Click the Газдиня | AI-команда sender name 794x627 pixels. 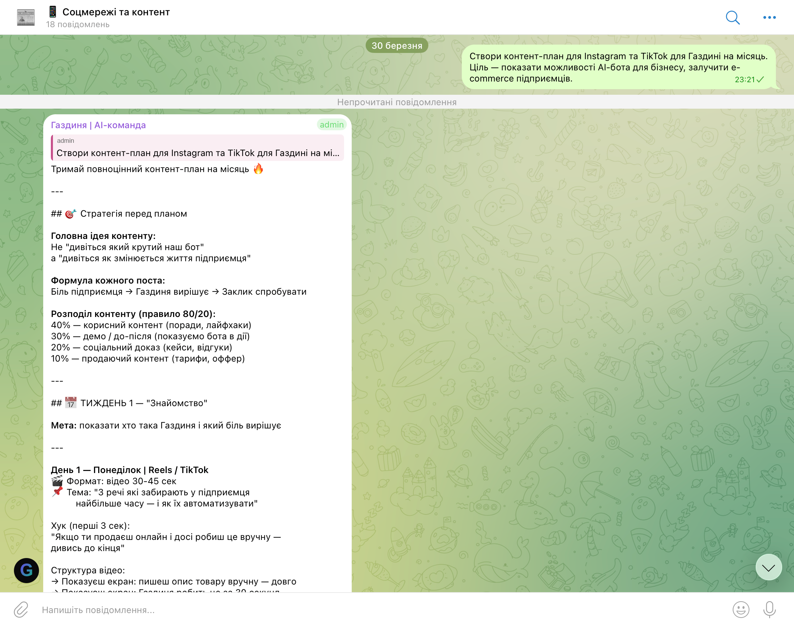[x=98, y=125]
